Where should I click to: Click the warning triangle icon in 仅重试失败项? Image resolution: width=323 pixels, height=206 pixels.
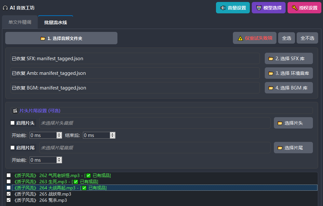pos(240,38)
